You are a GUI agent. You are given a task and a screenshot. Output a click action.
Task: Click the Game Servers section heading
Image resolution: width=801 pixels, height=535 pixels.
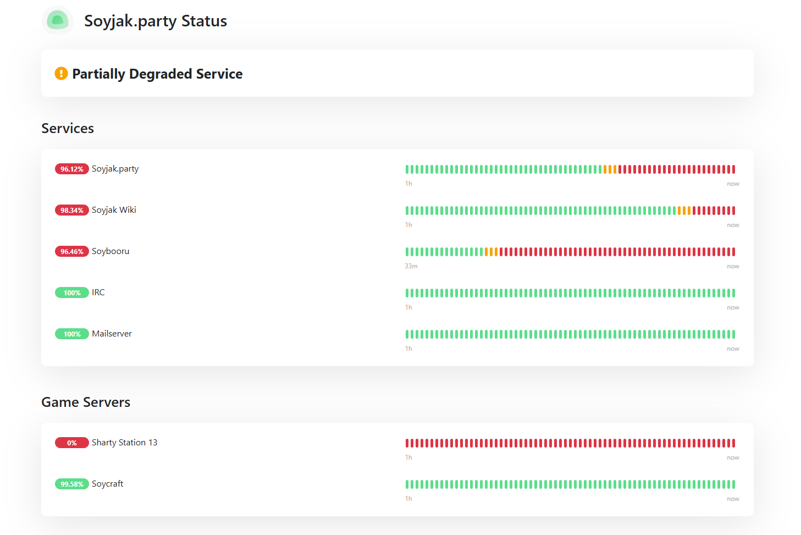point(86,402)
